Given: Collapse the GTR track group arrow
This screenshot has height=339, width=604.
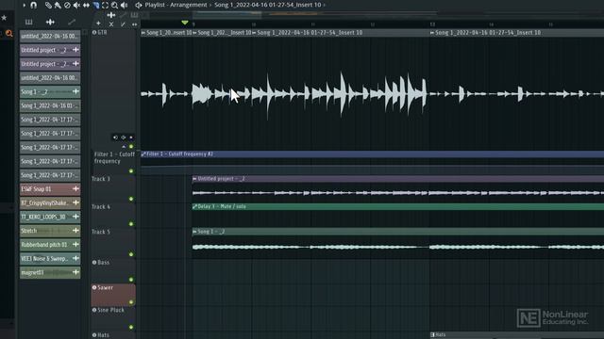Looking at the screenshot, I should pyautogui.click(x=124, y=147).
